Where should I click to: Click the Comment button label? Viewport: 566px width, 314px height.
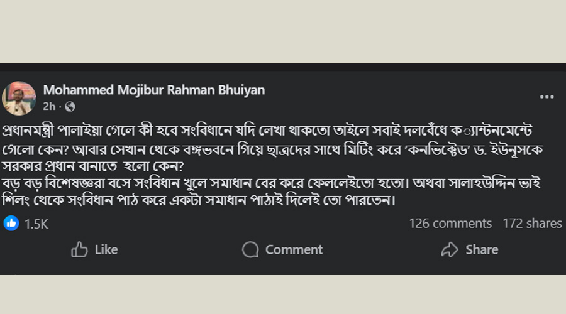(294, 250)
